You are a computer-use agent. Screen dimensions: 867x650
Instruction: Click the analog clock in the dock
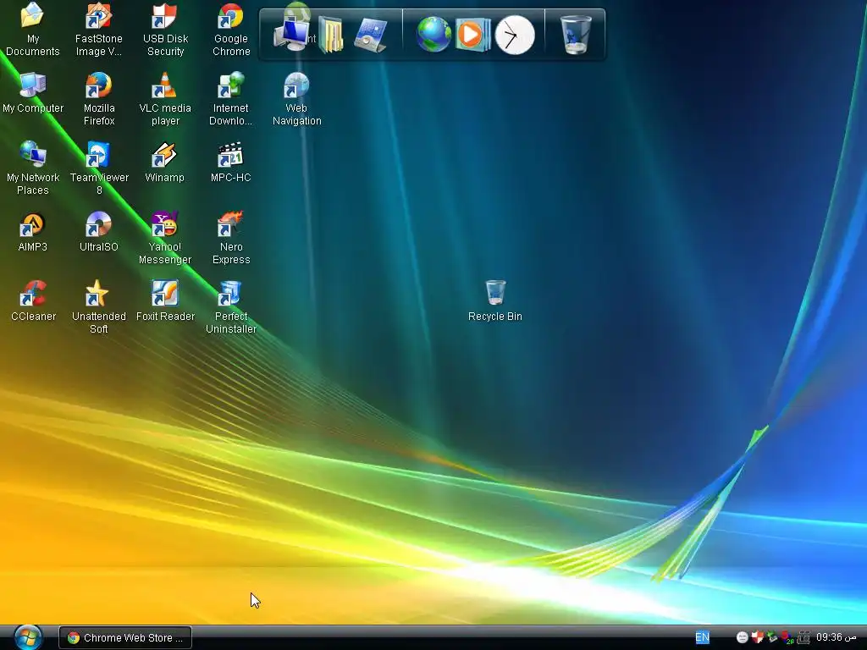pos(515,35)
